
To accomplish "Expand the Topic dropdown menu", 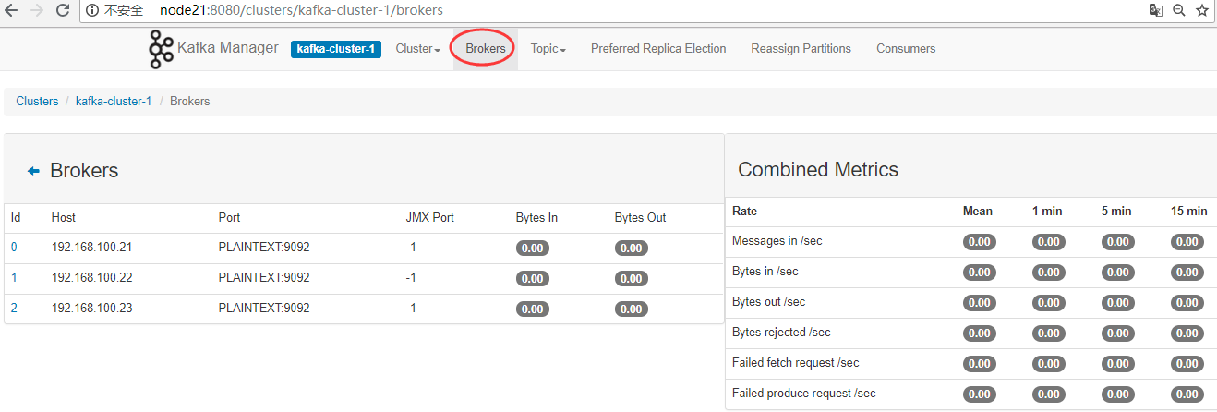I will coord(548,49).
